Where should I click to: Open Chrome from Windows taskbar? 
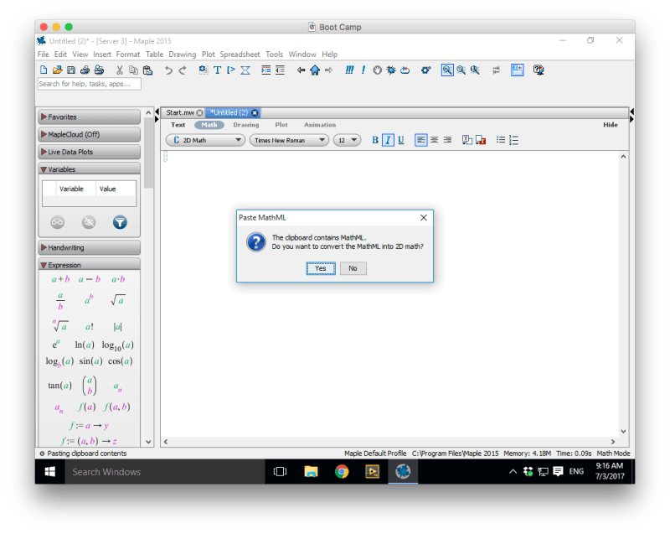tap(342, 472)
